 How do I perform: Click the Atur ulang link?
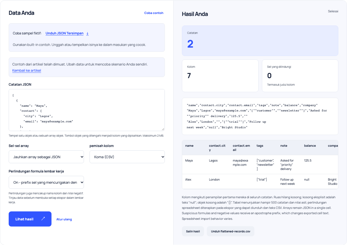click(64, 219)
